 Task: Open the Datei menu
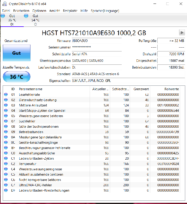pos(6,11)
